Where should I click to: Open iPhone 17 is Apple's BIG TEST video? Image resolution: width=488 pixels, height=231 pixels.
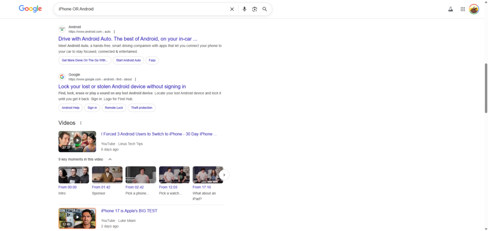129,211
